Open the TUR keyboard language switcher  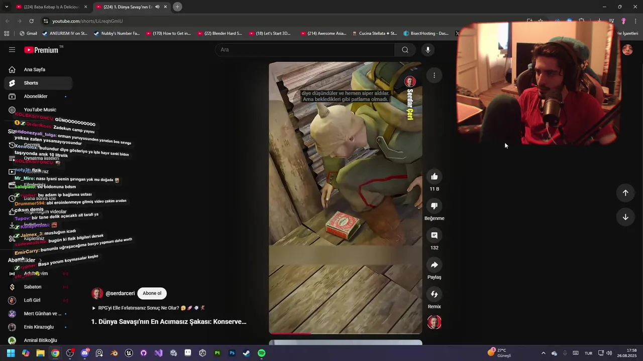coord(588,353)
